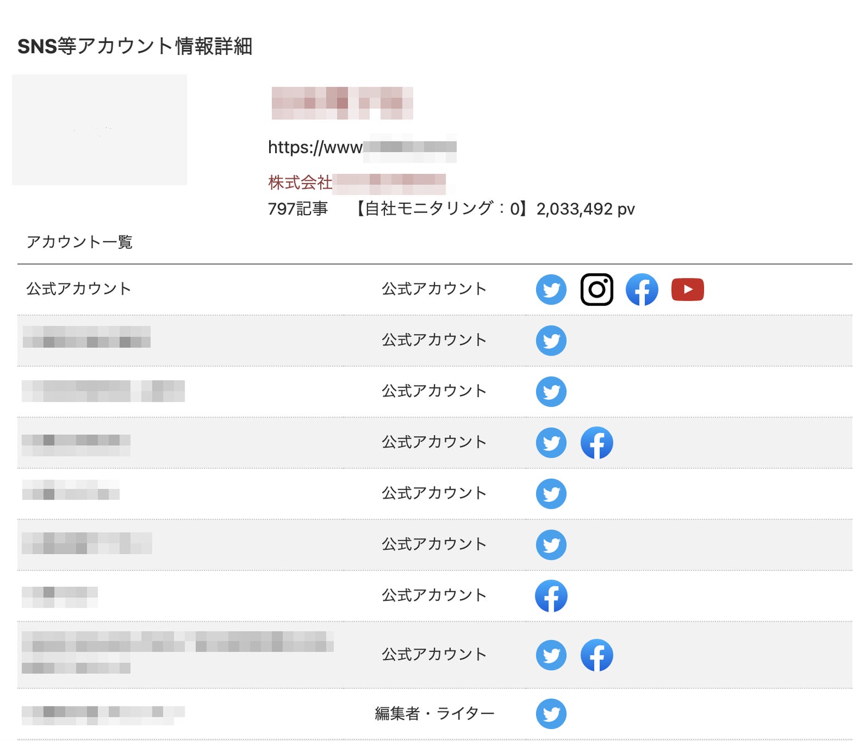859x741 pixels.
Task: Open Facebook icon in the row without Twitter
Action: point(551,596)
